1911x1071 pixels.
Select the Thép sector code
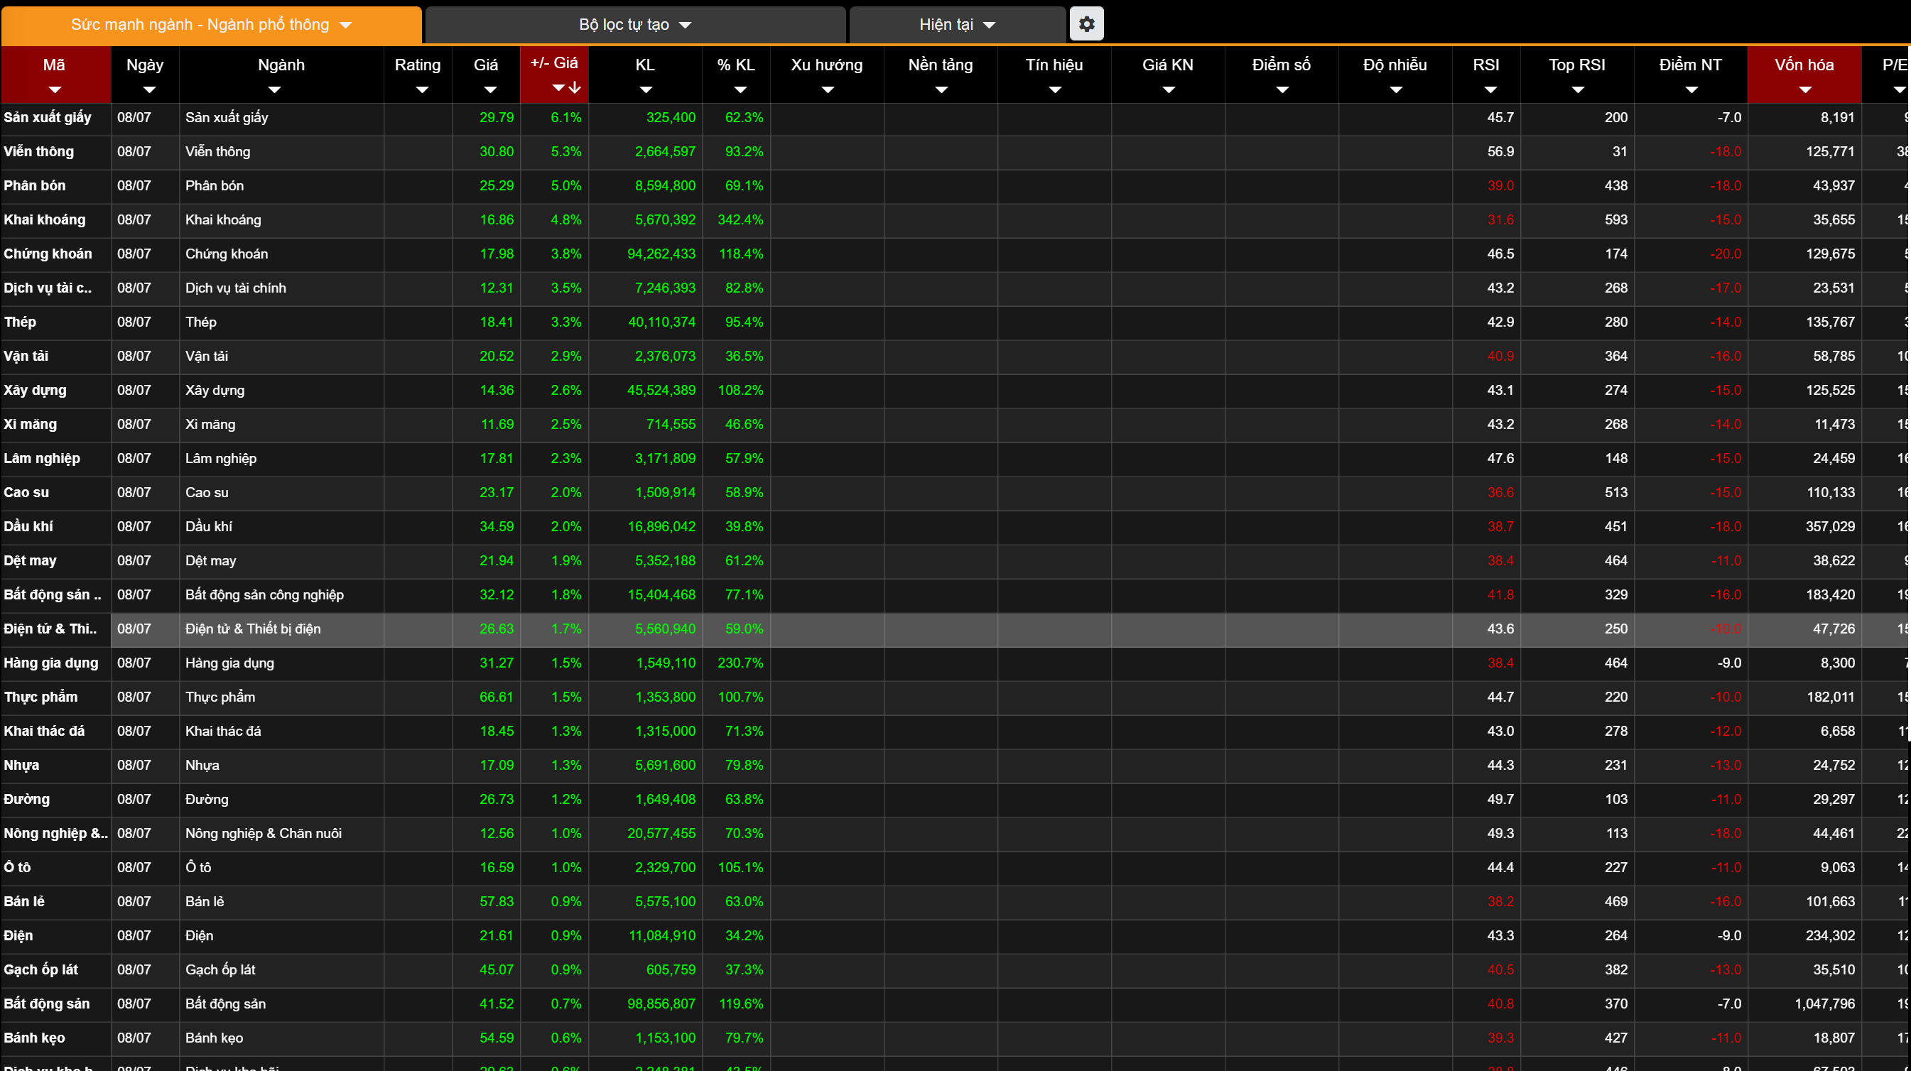coord(20,322)
